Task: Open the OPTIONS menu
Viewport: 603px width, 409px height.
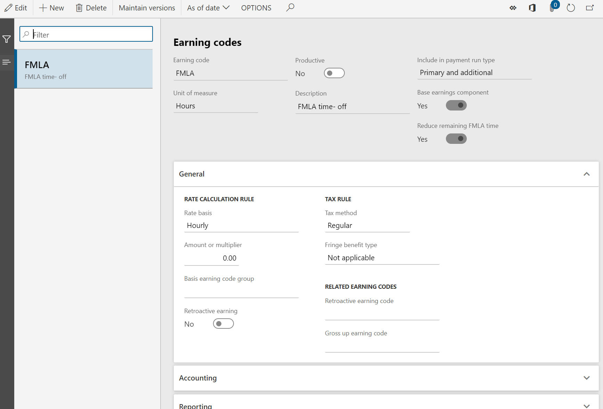Action: 256,8
